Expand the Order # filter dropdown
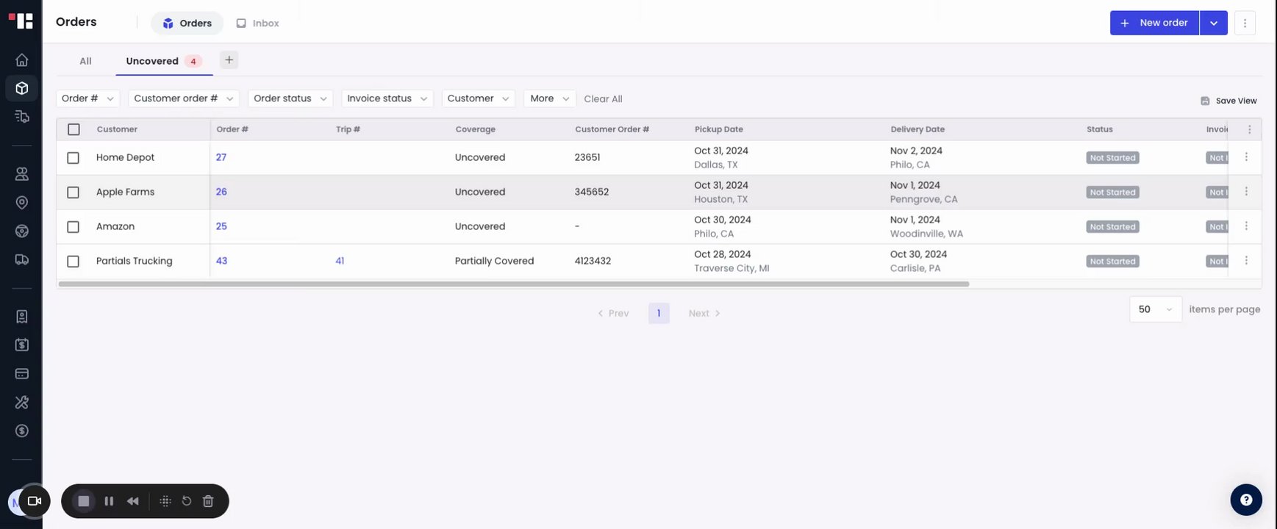This screenshot has width=1277, height=529. [x=87, y=98]
